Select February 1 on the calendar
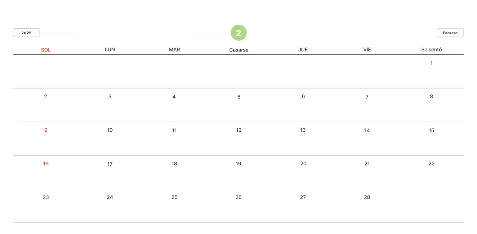The height and width of the screenshot is (234, 477). 432,63
